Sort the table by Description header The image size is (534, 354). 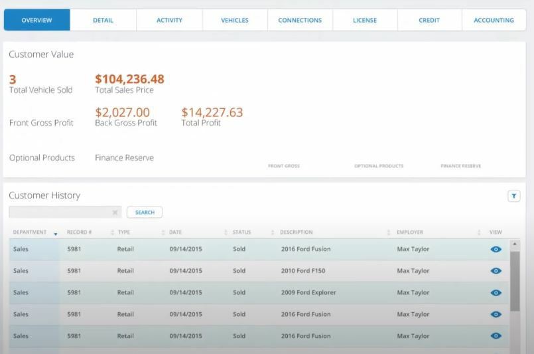click(x=297, y=232)
